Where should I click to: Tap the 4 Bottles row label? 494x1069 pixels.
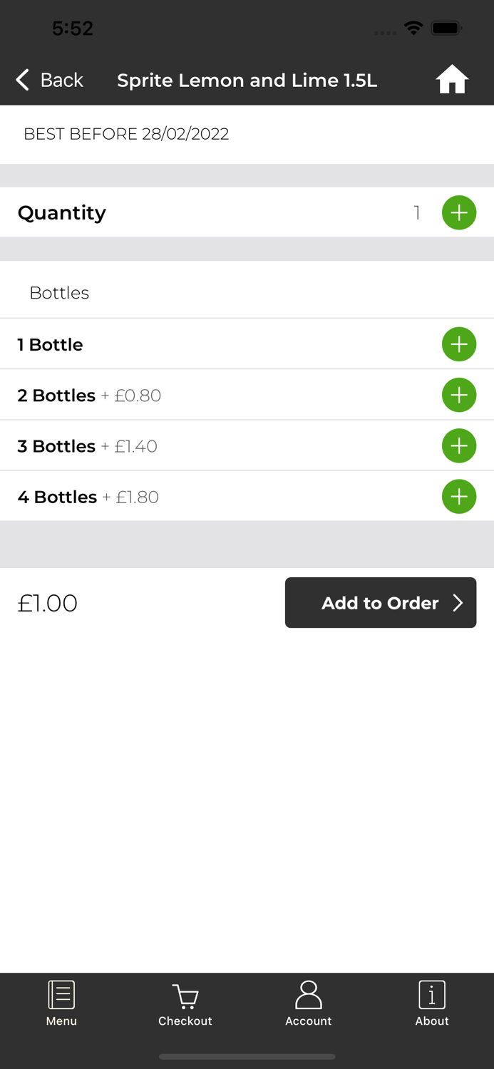tap(58, 497)
